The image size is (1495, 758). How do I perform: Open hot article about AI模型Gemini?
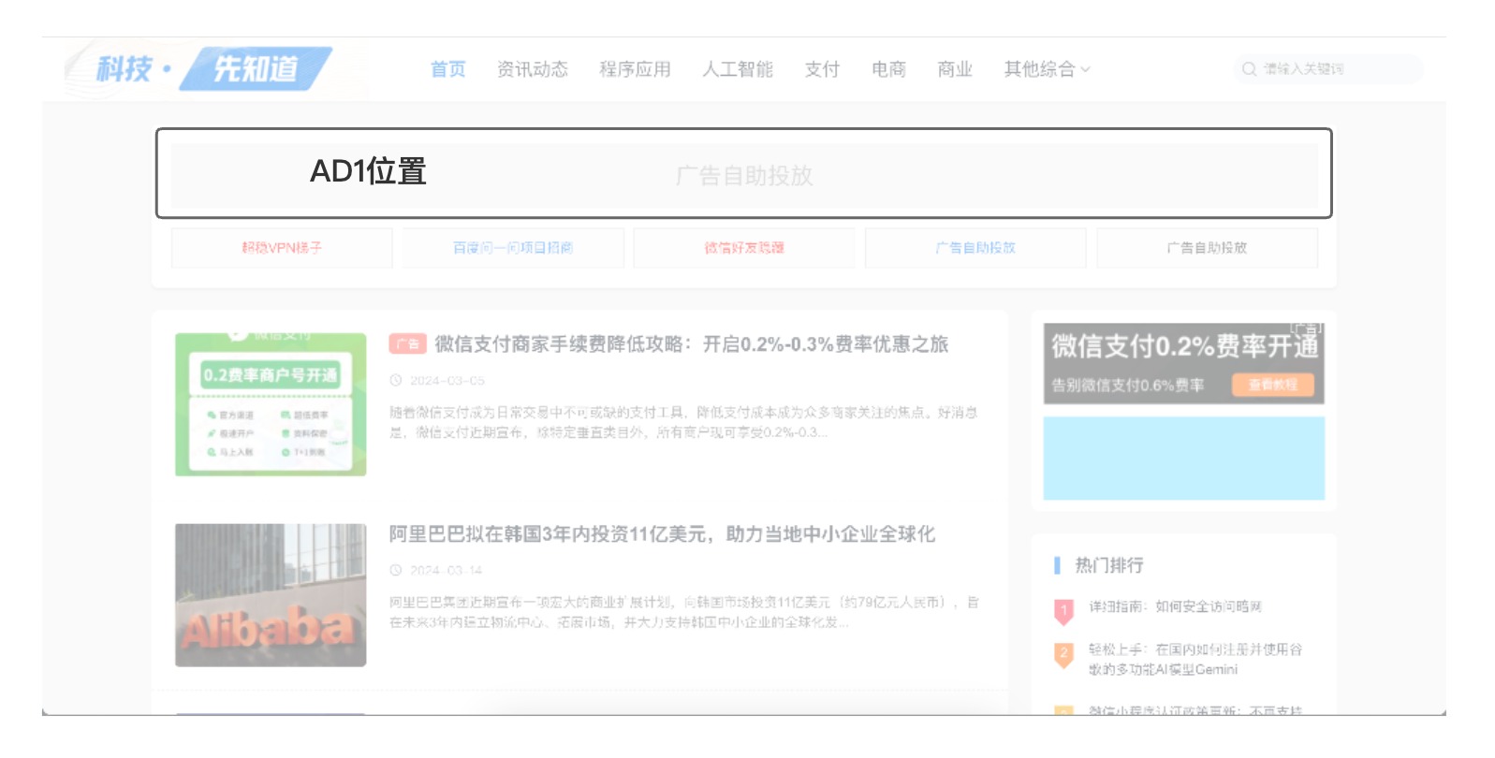(x=1195, y=660)
